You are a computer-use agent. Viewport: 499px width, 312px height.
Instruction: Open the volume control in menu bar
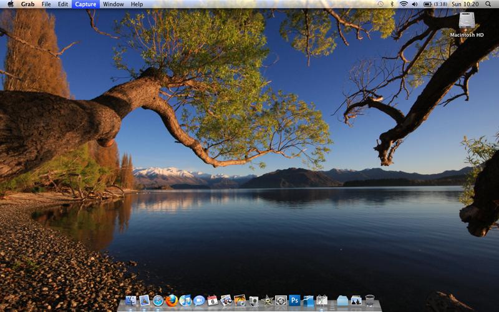pyautogui.click(x=415, y=4)
